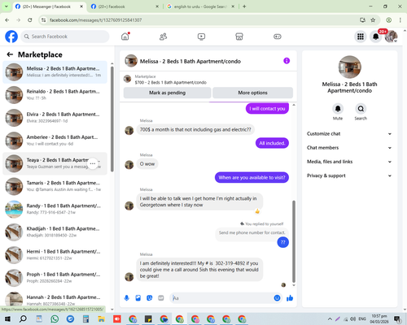Open taskbar search magnifier
Image resolution: width=407 pixels, height=325 pixels.
tap(23, 318)
